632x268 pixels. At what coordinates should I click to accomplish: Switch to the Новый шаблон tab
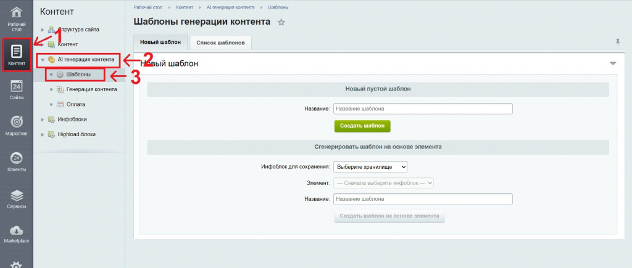160,42
